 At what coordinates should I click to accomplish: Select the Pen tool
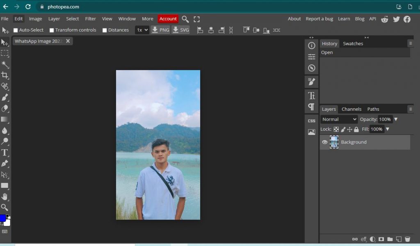5,164
